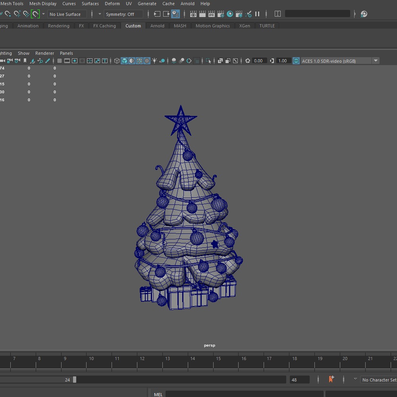Switch to the FX Caching shelf tab

(104, 26)
